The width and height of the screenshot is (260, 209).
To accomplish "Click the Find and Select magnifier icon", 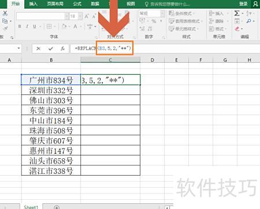I will click(249, 21).
